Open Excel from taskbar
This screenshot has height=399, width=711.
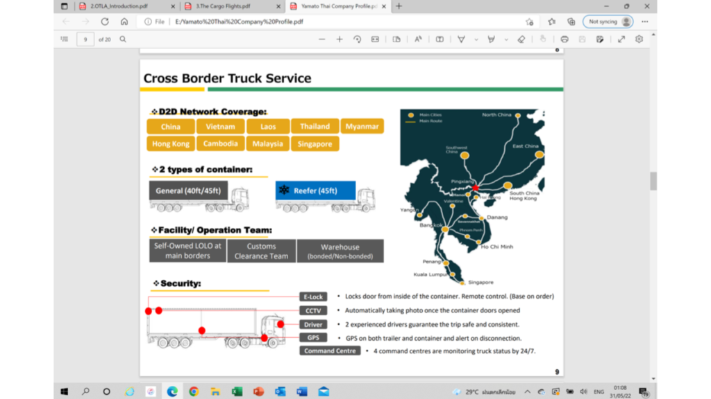(237, 391)
